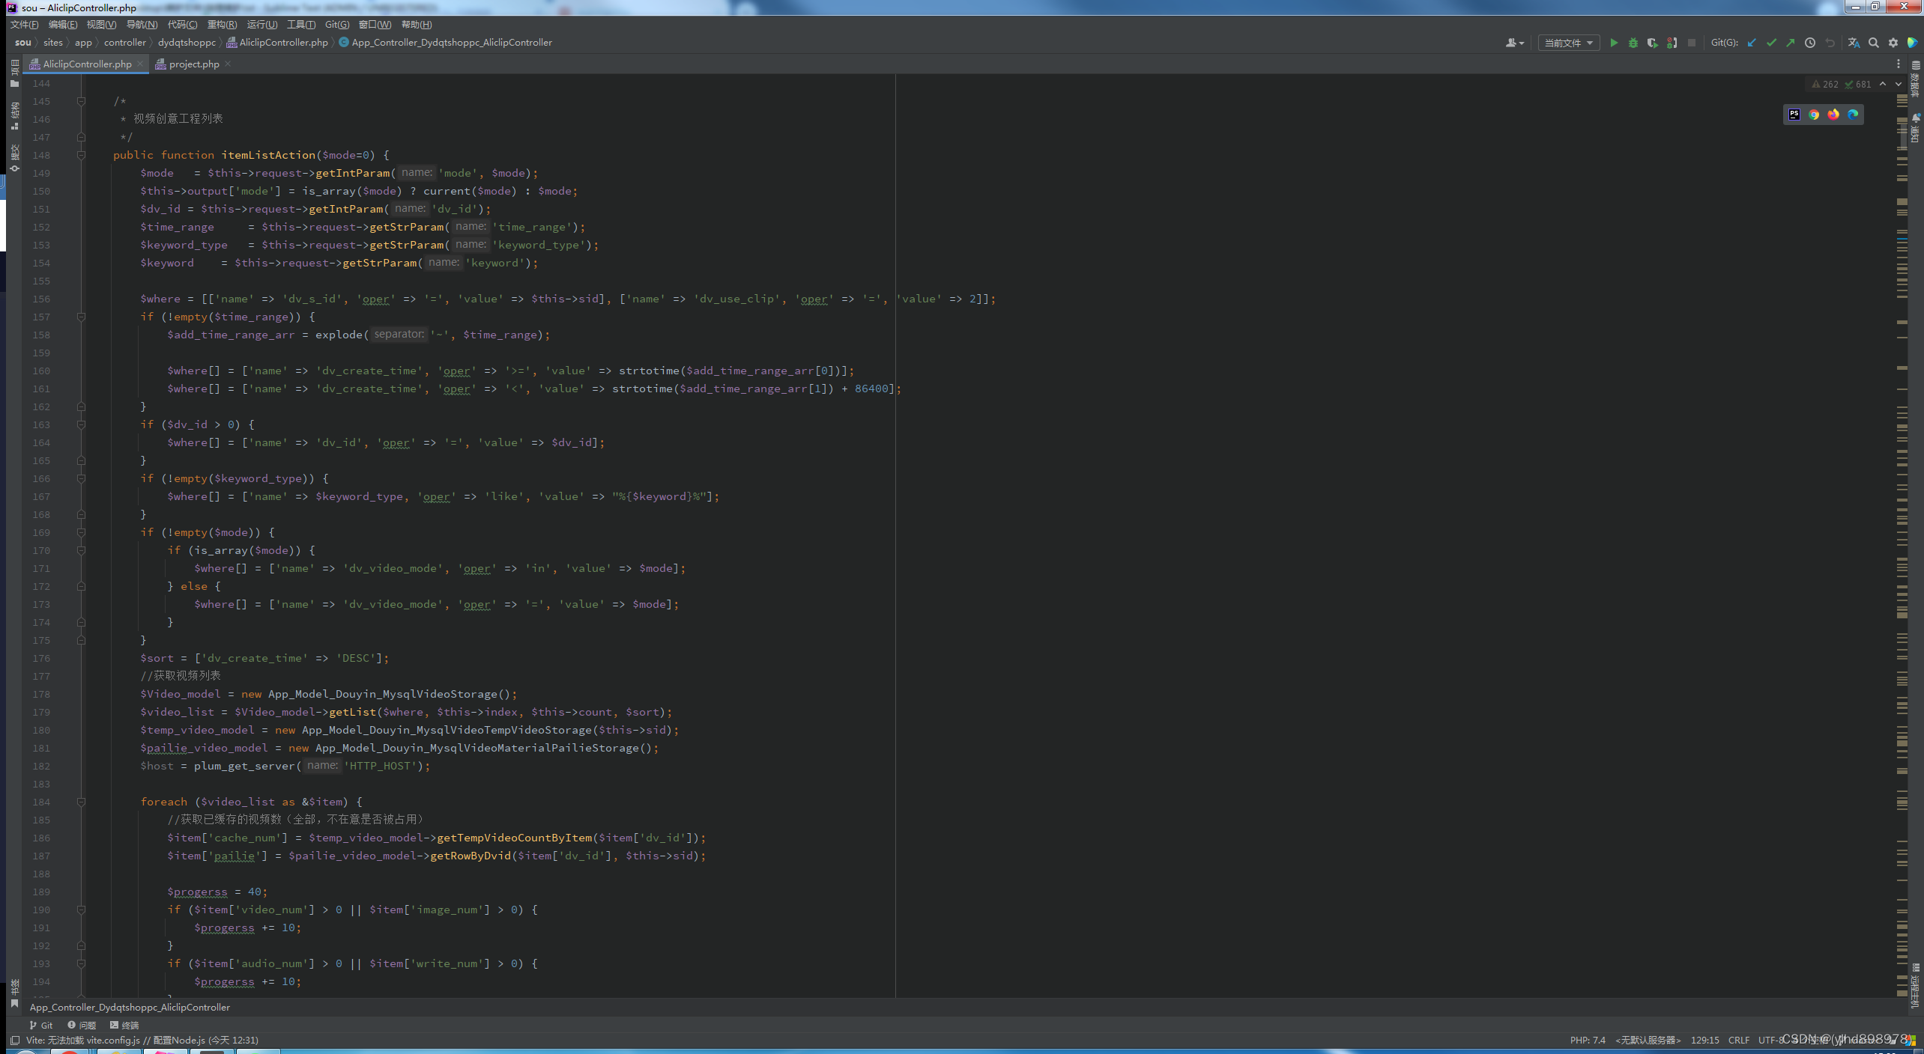Collapse the is_array fold at line 170
This screenshot has height=1054, width=1924.
tap(81, 550)
